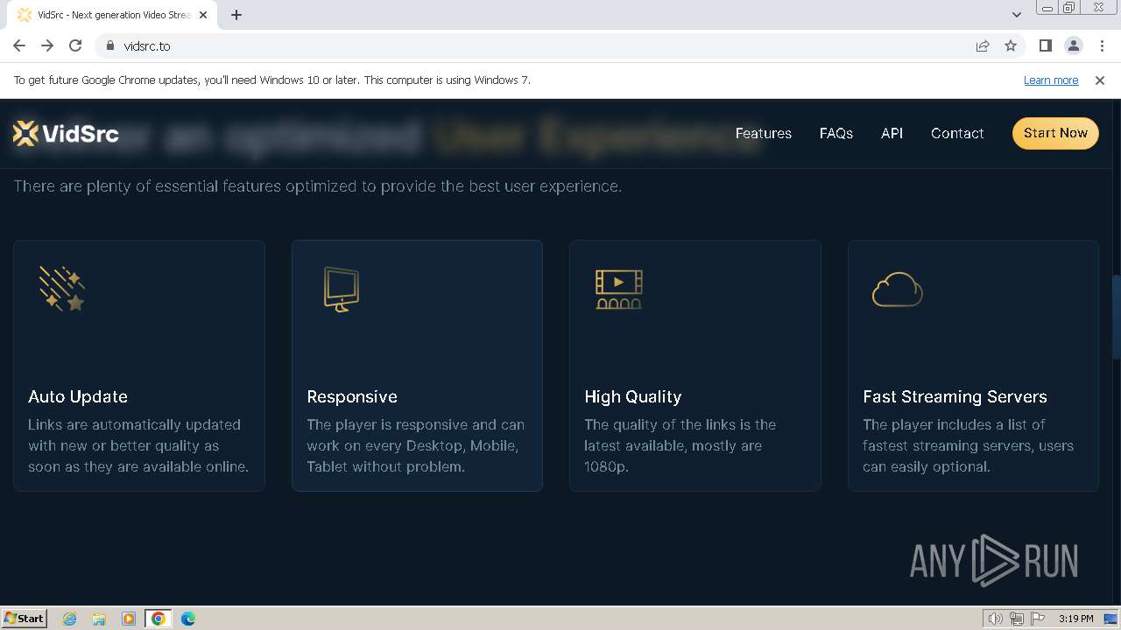The width and height of the screenshot is (1121, 630).
Task: Open the API nav link
Action: [892, 133]
